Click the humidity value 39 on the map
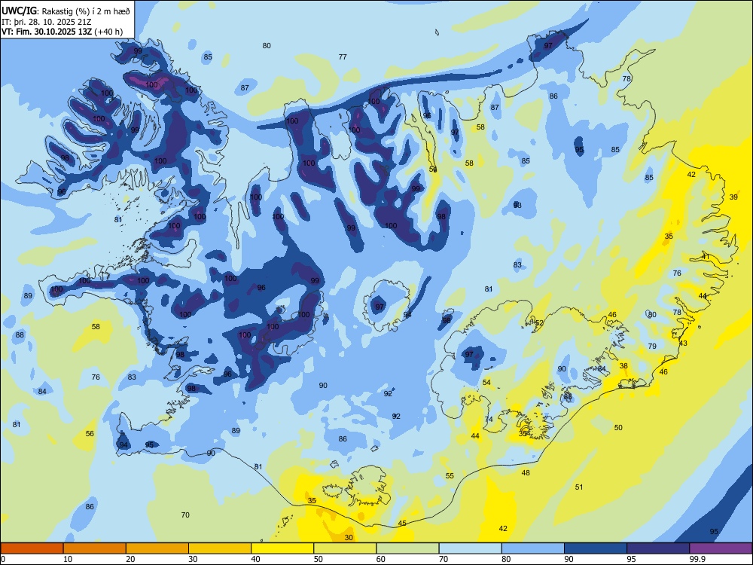Viewport: 753px width, 565px height. click(x=733, y=197)
